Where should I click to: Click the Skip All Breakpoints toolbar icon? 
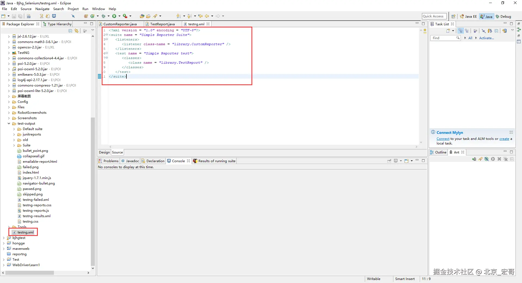[x=73, y=16]
